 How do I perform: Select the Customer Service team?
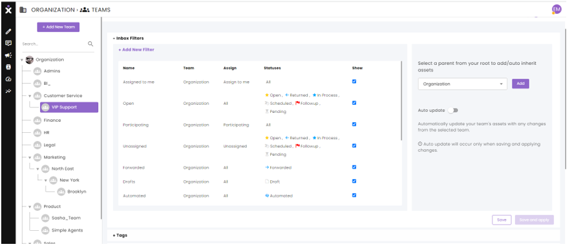click(x=63, y=96)
